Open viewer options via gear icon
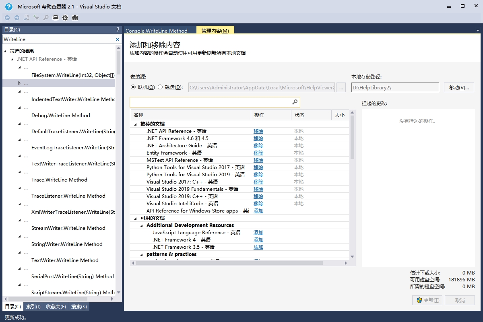 65,18
